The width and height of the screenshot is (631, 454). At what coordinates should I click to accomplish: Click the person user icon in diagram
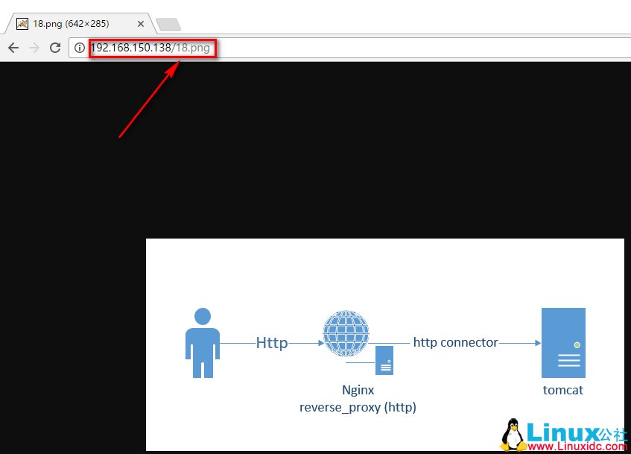pyautogui.click(x=202, y=342)
